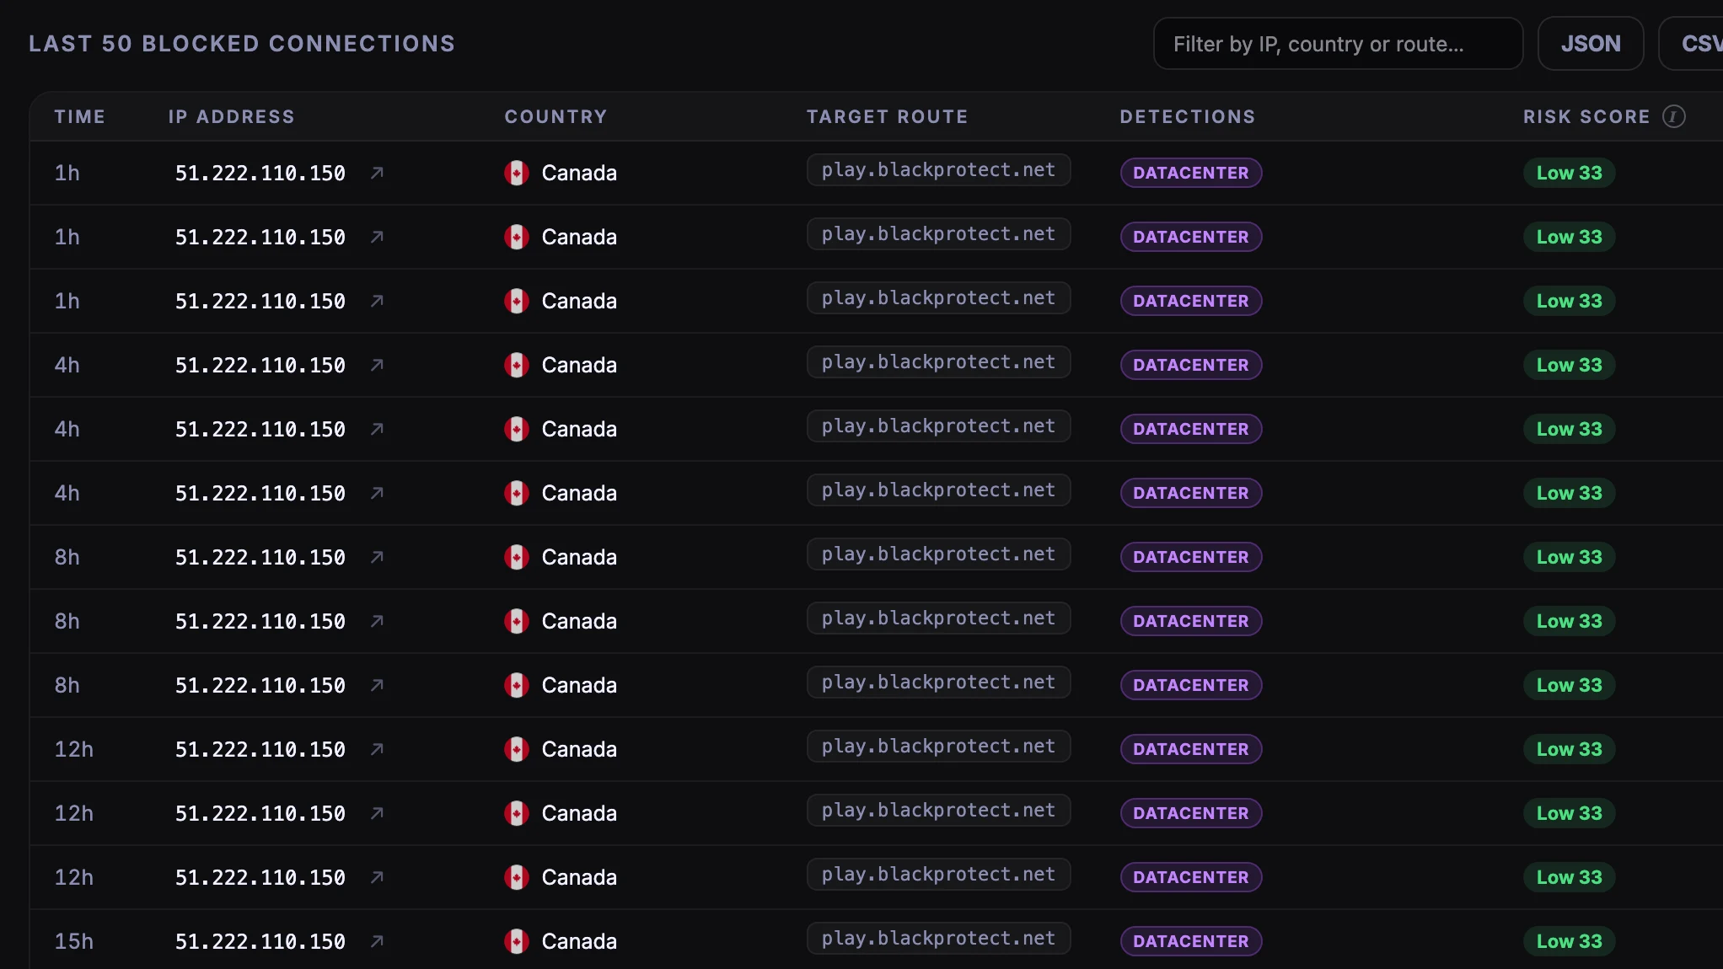
Task: Click IP 51.222.110.150 in the first 12h row
Action: [260, 749]
